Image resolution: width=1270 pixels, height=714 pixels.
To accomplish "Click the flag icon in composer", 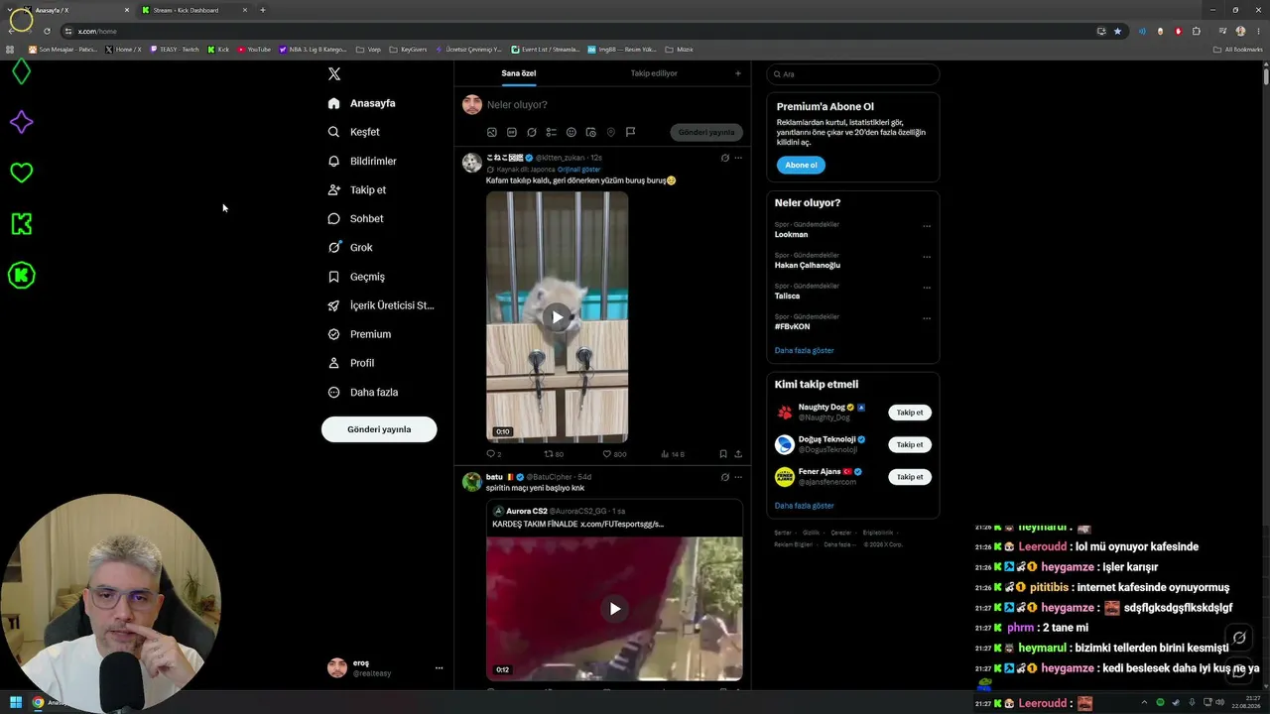I will [630, 132].
